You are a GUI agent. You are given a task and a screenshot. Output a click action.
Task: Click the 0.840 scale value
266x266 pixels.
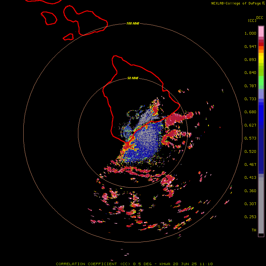coord(250,73)
